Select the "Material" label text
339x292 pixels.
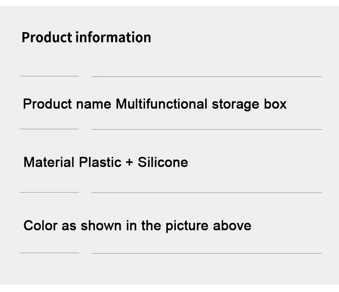point(49,162)
